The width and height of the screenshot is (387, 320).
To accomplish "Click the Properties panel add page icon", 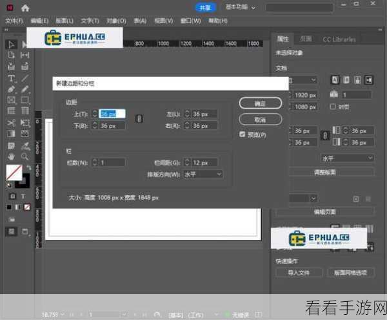I will [356, 199].
